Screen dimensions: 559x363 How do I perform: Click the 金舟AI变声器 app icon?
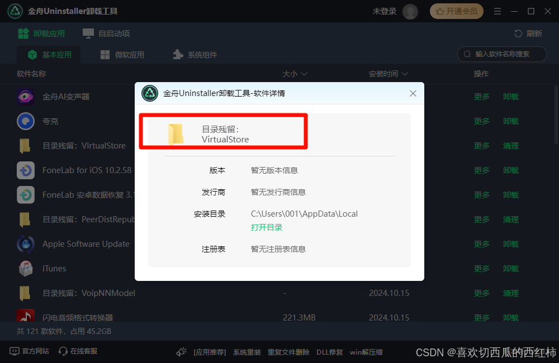tap(26, 97)
